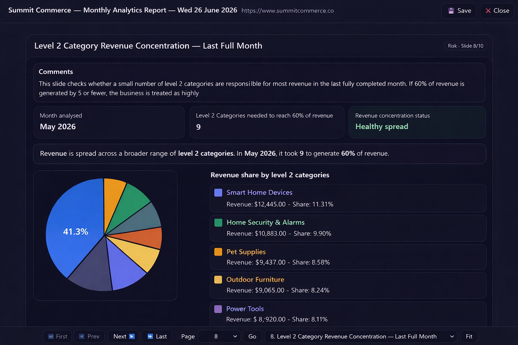Image resolution: width=518 pixels, height=345 pixels.
Task: Click the Smart Home Devices color swatch
Action: coord(218,193)
